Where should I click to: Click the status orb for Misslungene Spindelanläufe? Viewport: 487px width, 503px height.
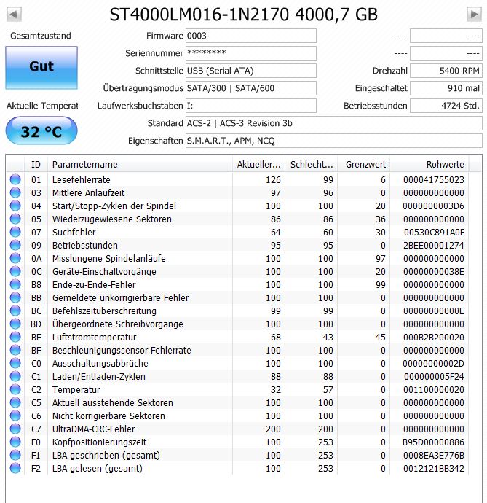pos(15,258)
